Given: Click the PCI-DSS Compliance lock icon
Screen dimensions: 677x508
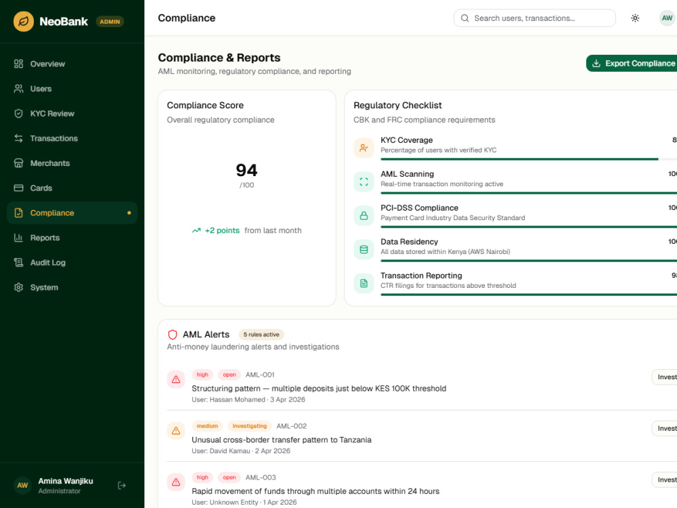Looking at the screenshot, I should (364, 215).
